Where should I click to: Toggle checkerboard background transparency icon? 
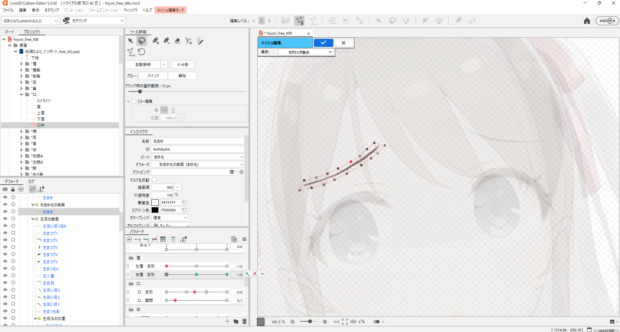coord(261,322)
